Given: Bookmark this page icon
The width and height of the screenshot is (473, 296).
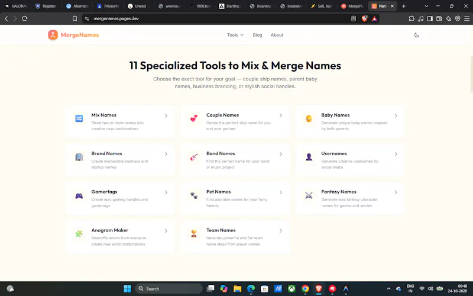Looking at the screenshot, I should [x=74, y=18].
